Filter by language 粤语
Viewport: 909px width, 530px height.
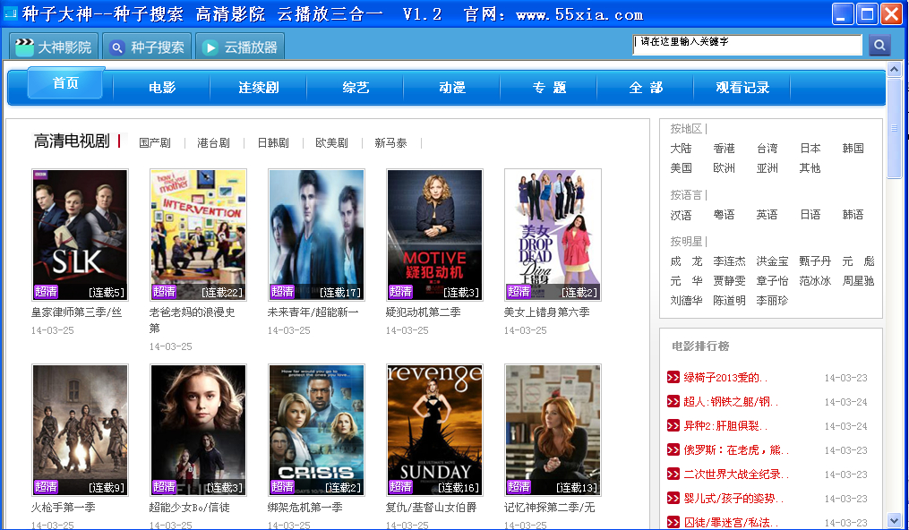[x=725, y=214]
